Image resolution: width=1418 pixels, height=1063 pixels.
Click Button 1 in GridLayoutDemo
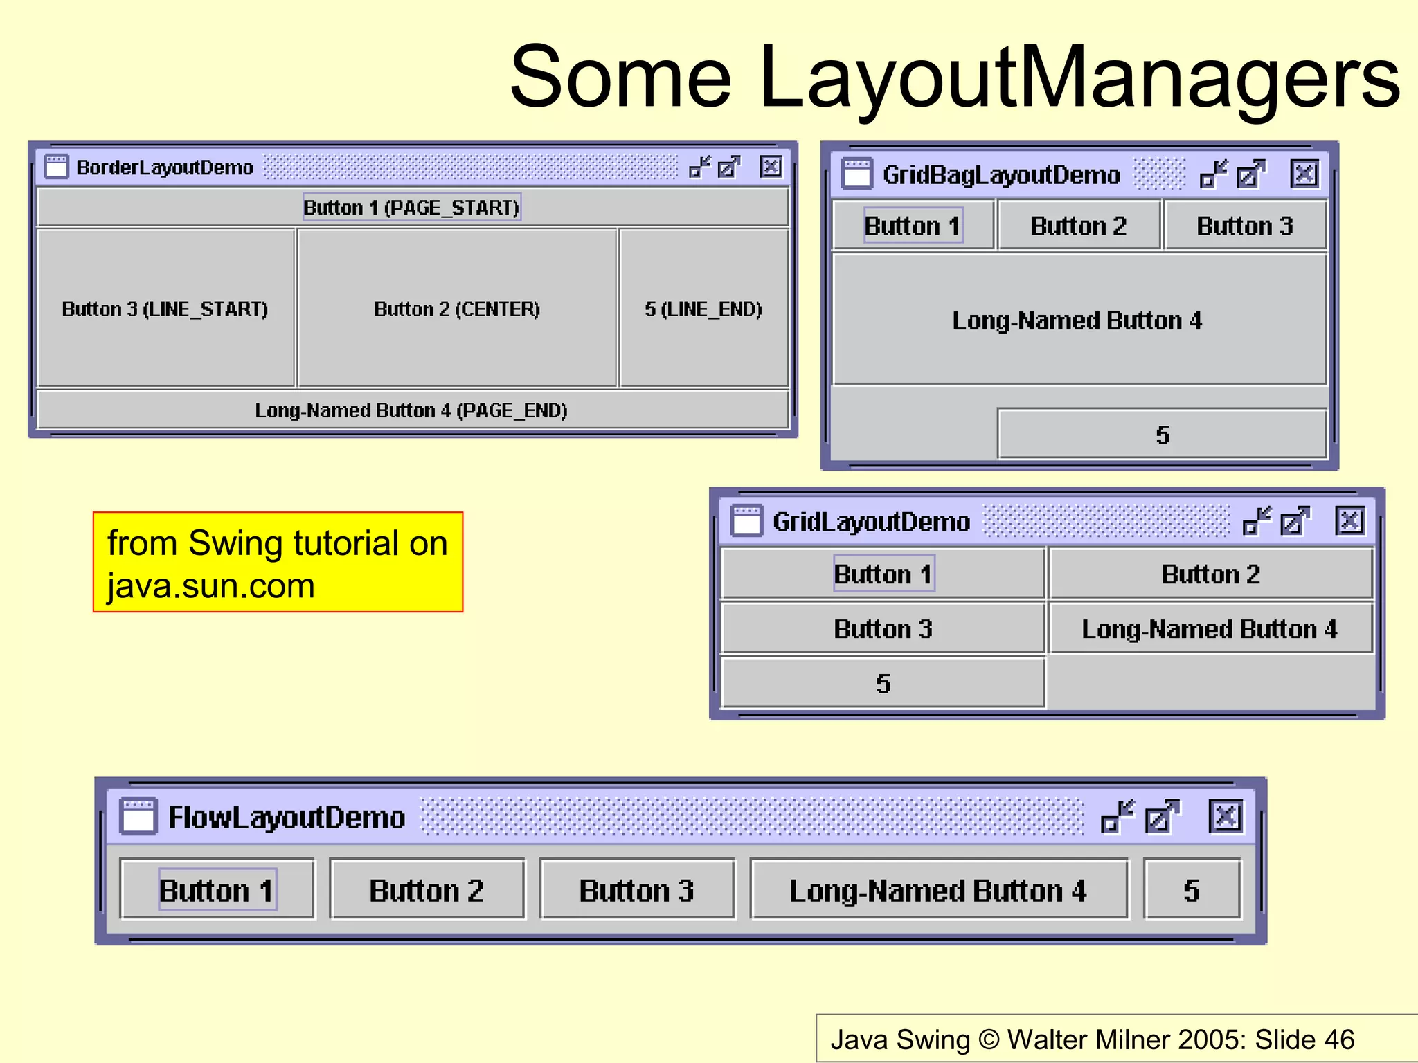(x=883, y=573)
